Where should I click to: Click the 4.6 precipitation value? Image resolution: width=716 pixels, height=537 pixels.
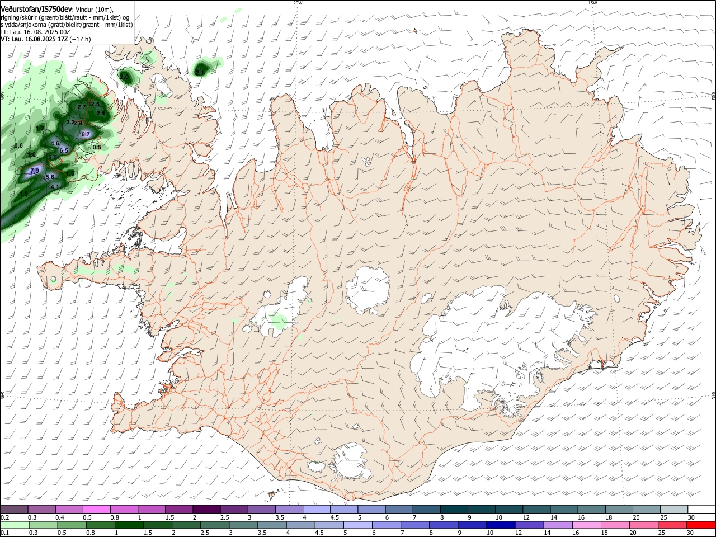pyautogui.click(x=55, y=143)
